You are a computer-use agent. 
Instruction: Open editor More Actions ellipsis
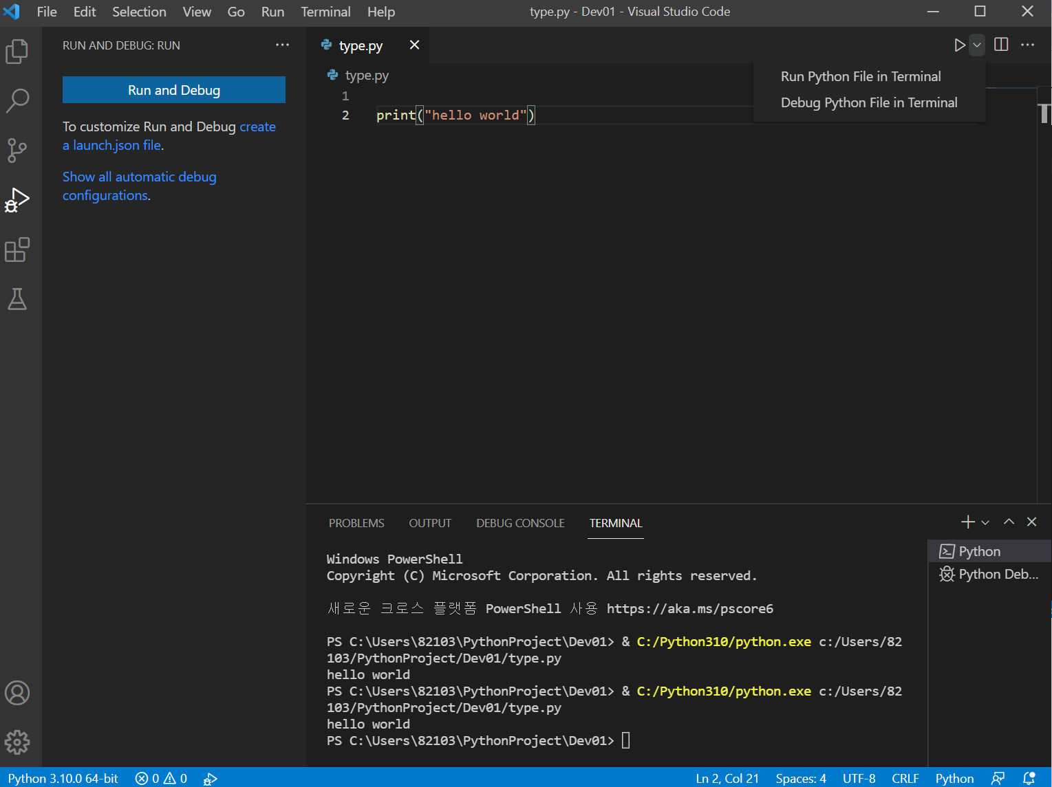pyautogui.click(x=1027, y=45)
